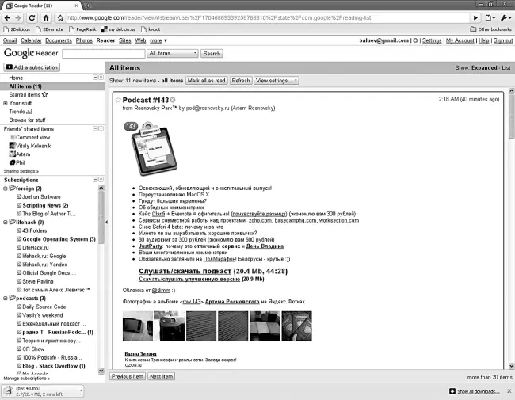
Task: Click Sign out
Action: pyautogui.click(x=503, y=40)
